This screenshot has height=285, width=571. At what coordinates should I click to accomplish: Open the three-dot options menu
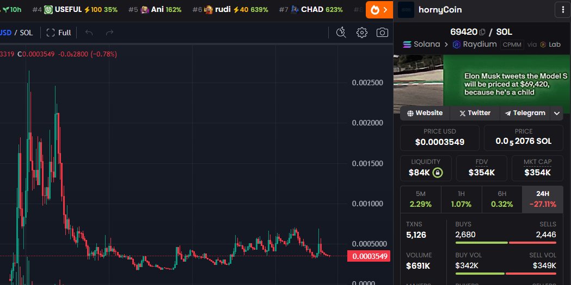(563, 10)
